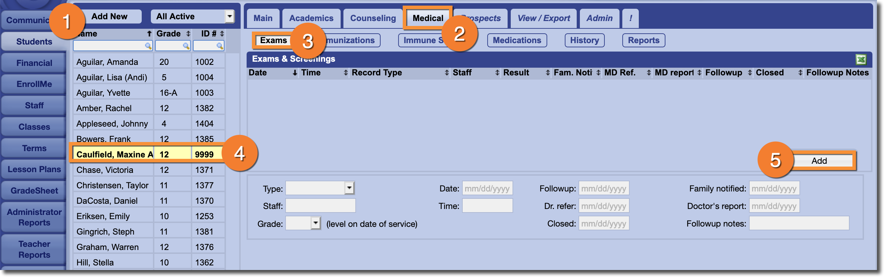Sort the Result column

[547, 73]
